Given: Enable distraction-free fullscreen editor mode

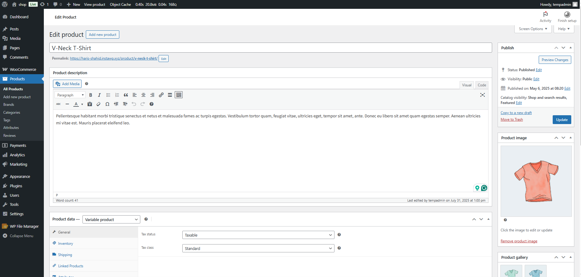Looking at the screenshot, I should [x=482, y=95].
